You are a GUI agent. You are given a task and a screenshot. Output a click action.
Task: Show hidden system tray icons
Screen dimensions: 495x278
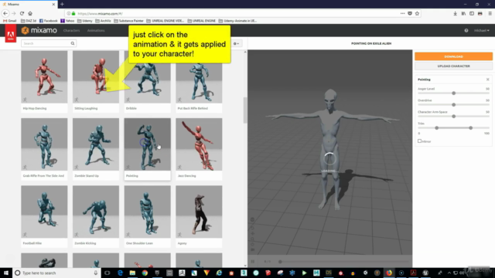click(x=449, y=273)
